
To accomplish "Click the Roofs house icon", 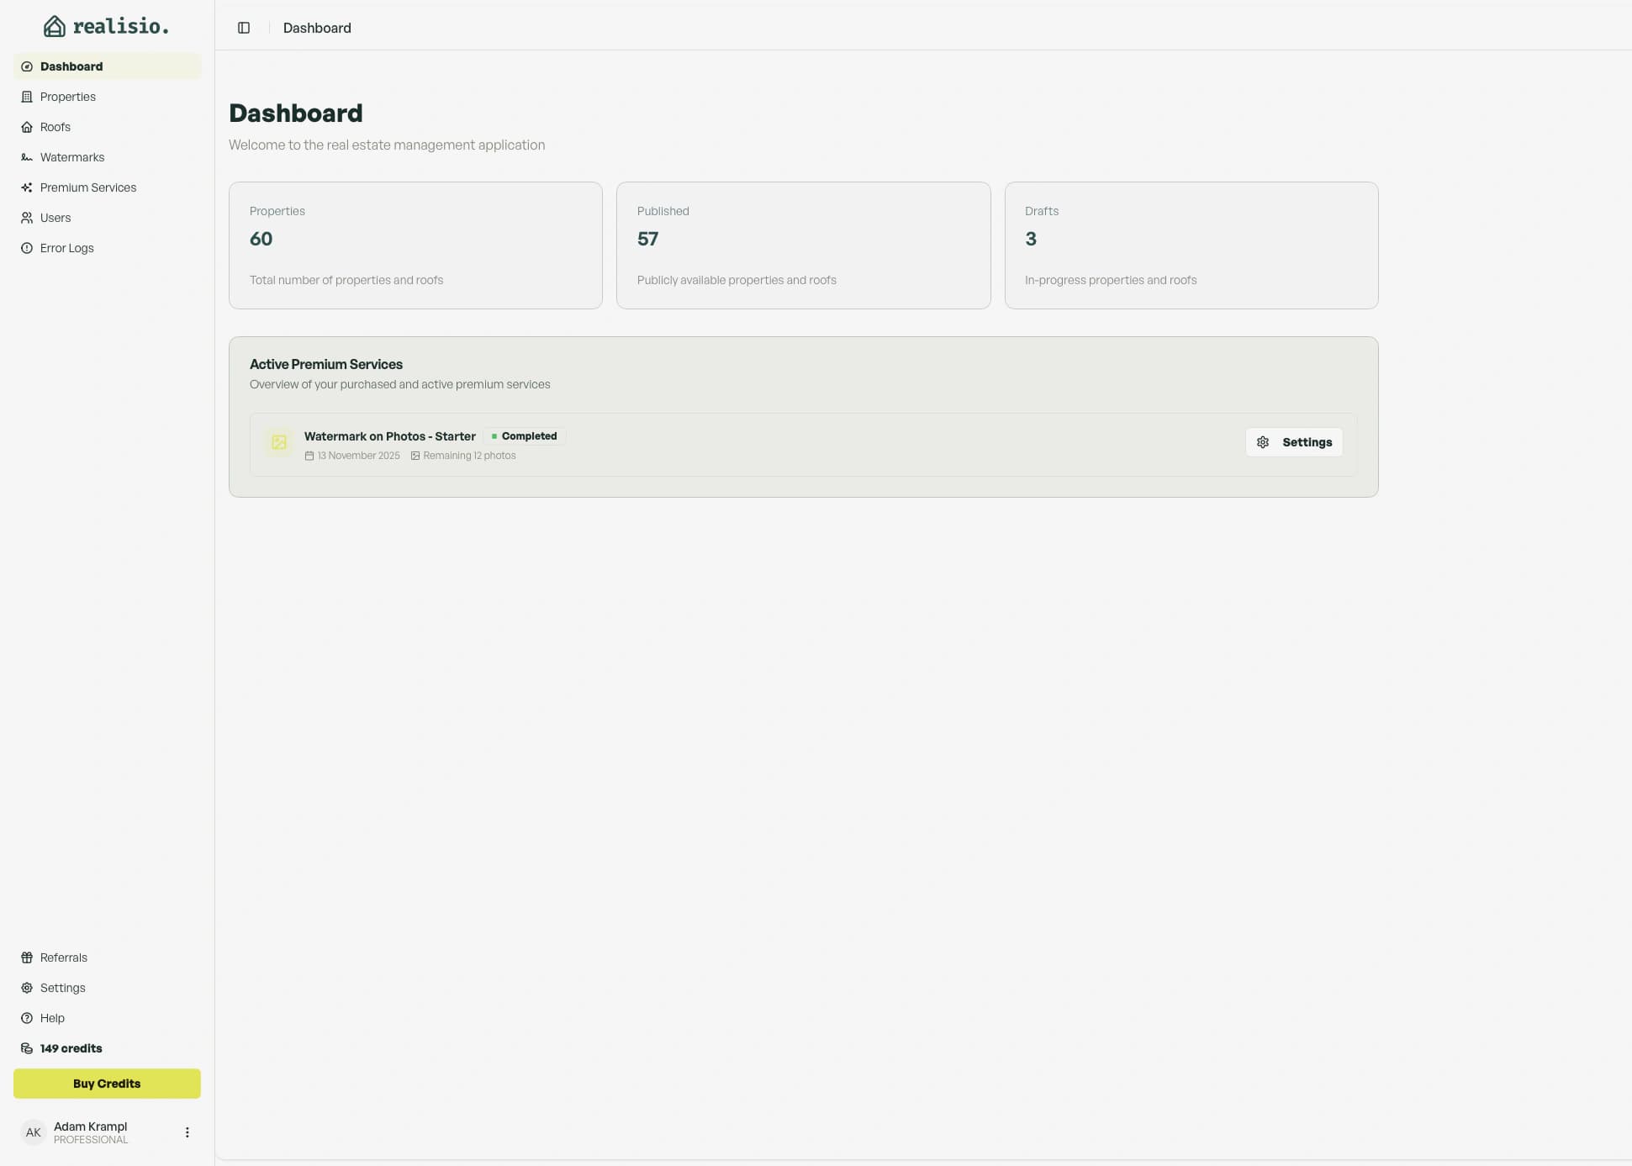I will point(27,127).
